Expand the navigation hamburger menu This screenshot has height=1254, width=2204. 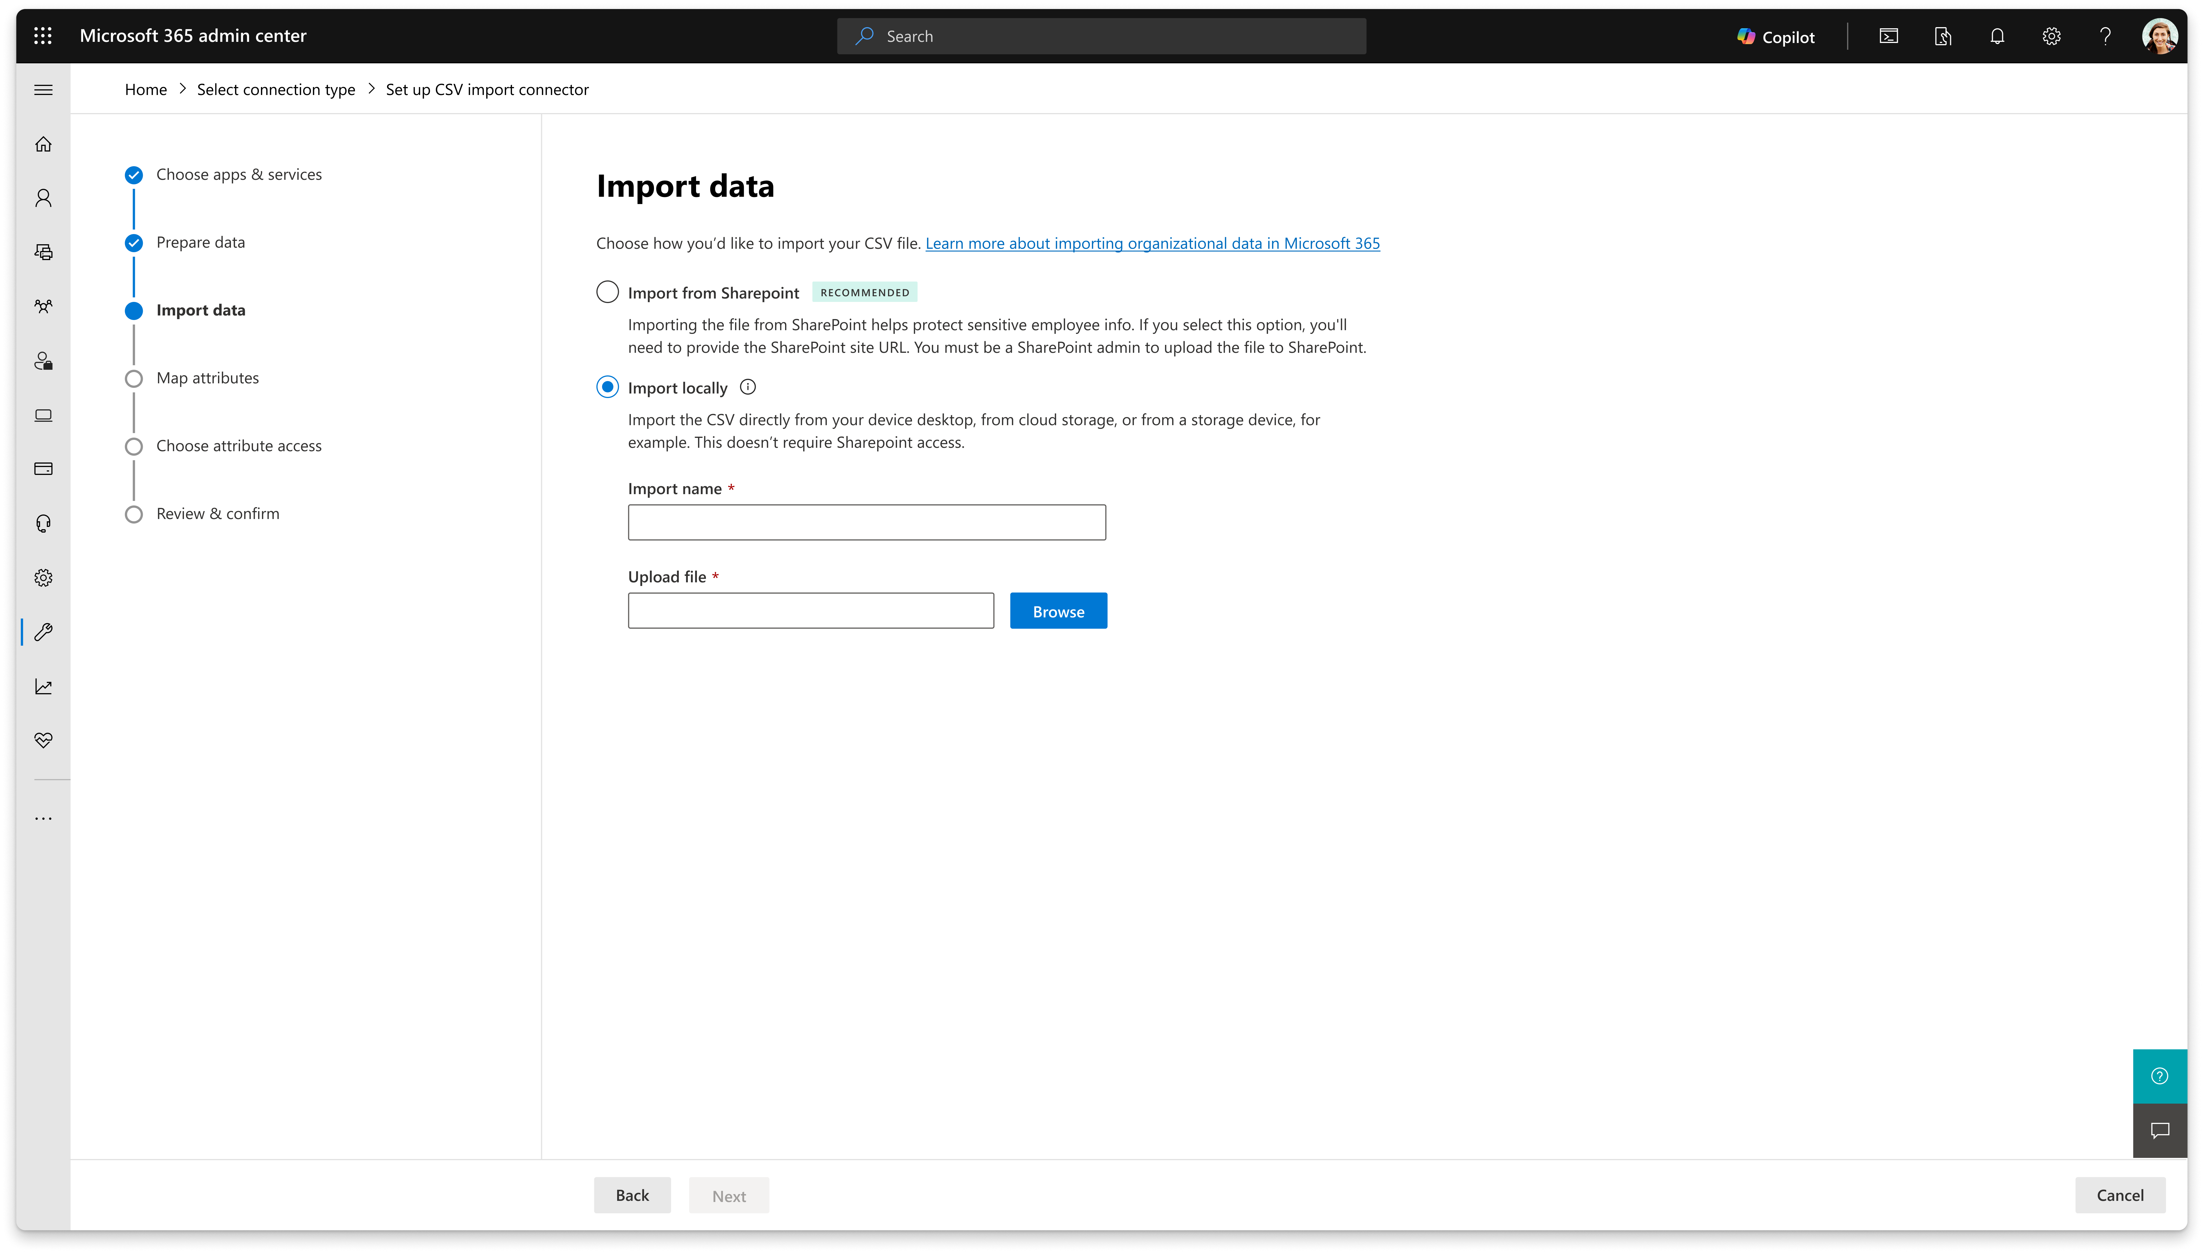click(43, 90)
